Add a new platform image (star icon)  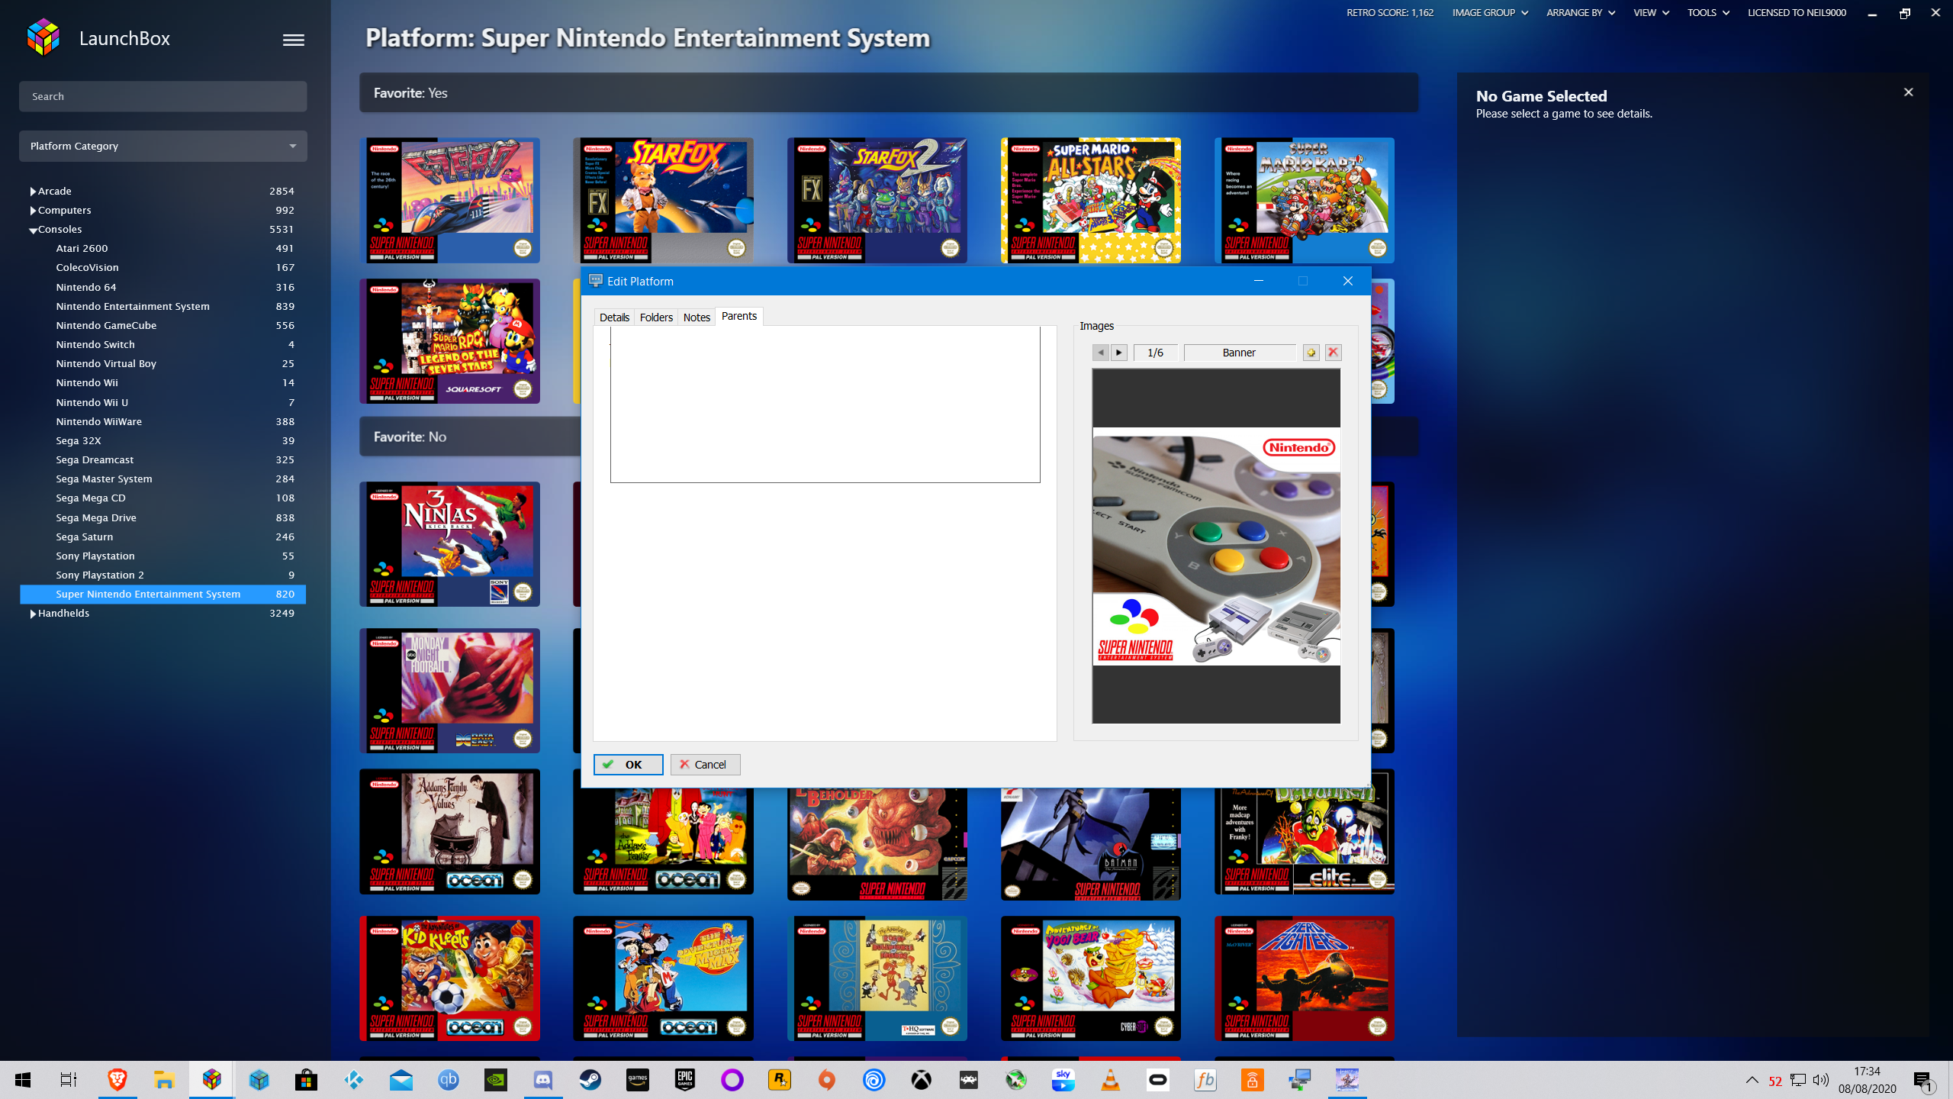click(x=1311, y=353)
